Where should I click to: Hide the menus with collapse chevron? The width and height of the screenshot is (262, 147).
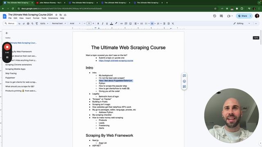(256, 24)
